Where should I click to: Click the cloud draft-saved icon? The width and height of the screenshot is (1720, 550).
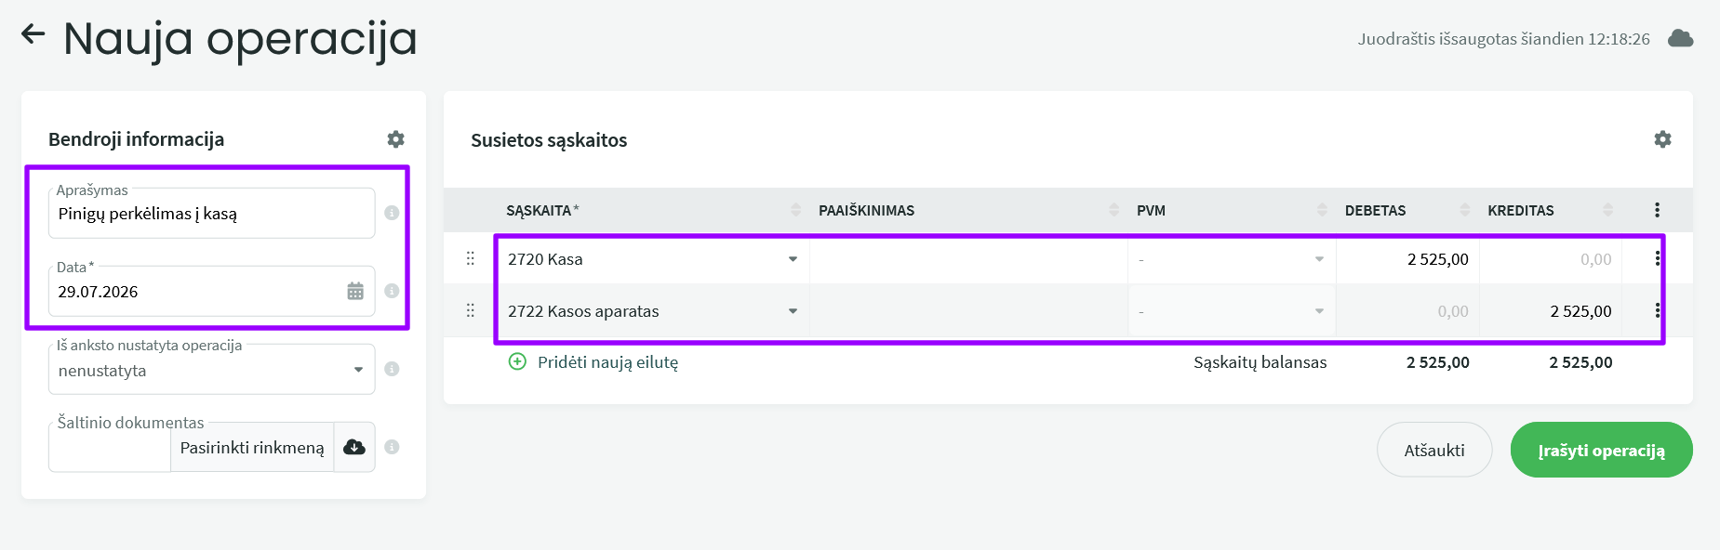(x=1680, y=39)
